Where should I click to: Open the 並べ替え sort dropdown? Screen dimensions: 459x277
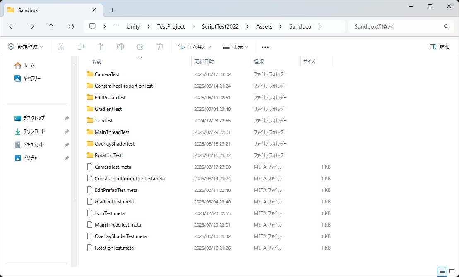tap(195, 47)
